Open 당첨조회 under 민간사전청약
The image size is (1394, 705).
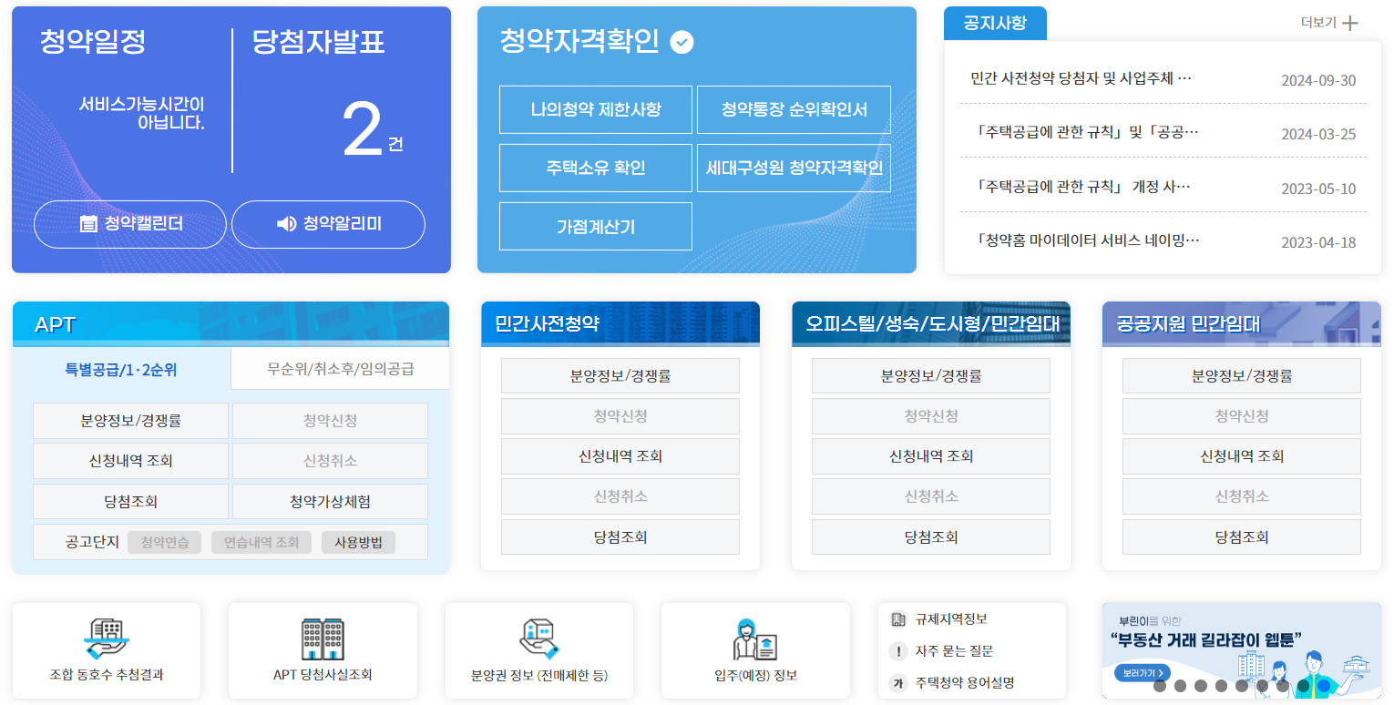point(620,536)
